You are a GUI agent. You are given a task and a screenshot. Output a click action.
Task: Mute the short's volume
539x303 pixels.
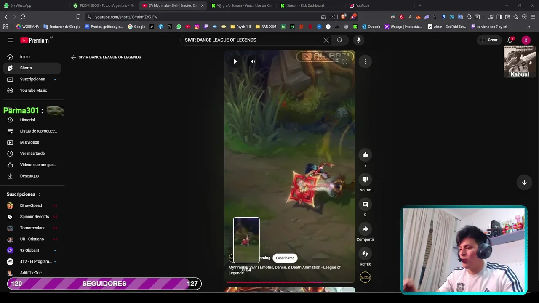(x=253, y=61)
